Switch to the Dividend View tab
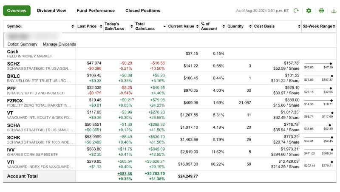340x192 pixels. click(51, 11)
